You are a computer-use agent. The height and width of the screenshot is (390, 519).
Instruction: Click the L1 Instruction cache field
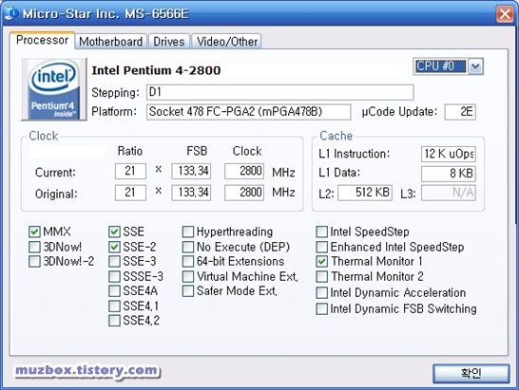pos(449,154)
